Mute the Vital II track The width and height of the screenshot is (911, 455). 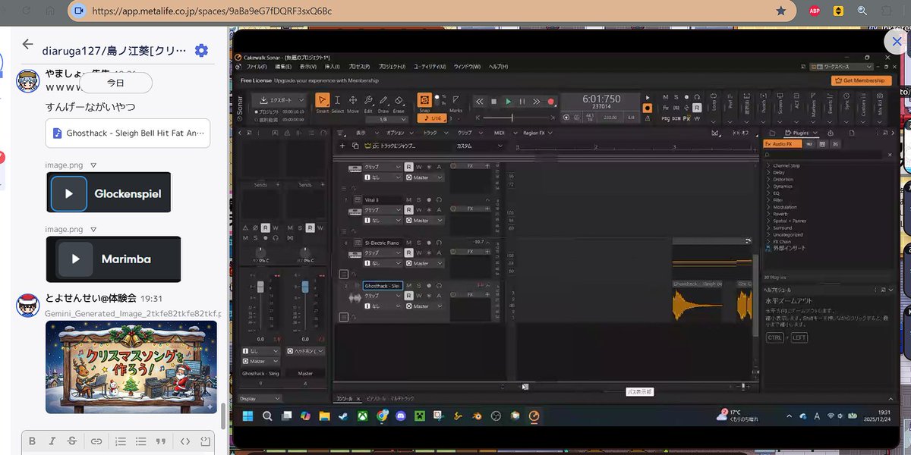pos(408,199)
